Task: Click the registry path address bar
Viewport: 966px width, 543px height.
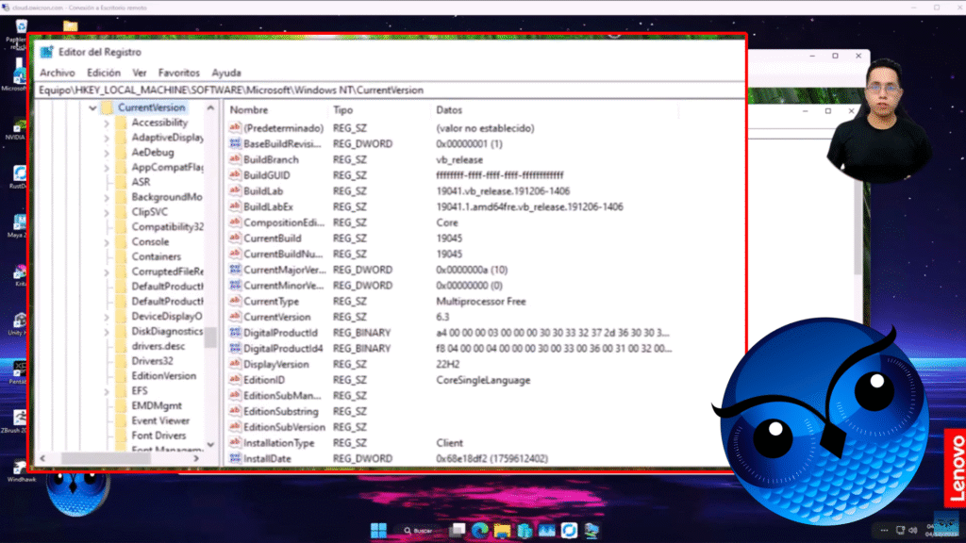Action: [x=377, y=90]
